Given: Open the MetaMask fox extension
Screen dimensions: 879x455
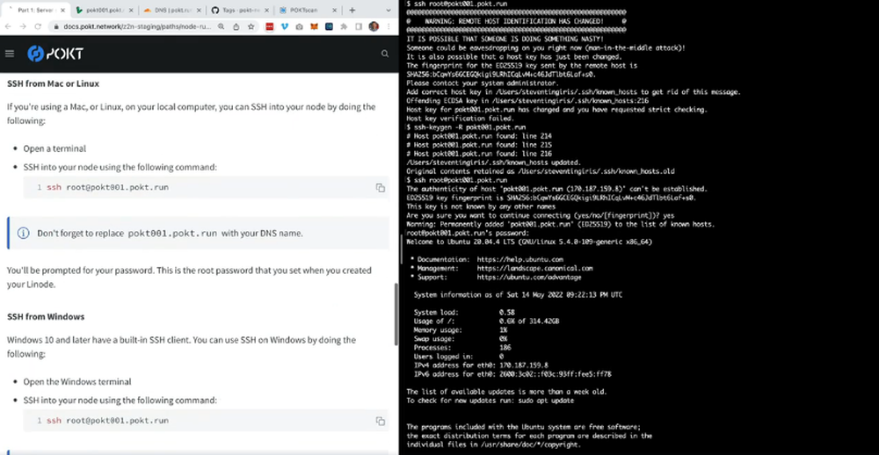Looking at the screenshot, I should point(315,26).
